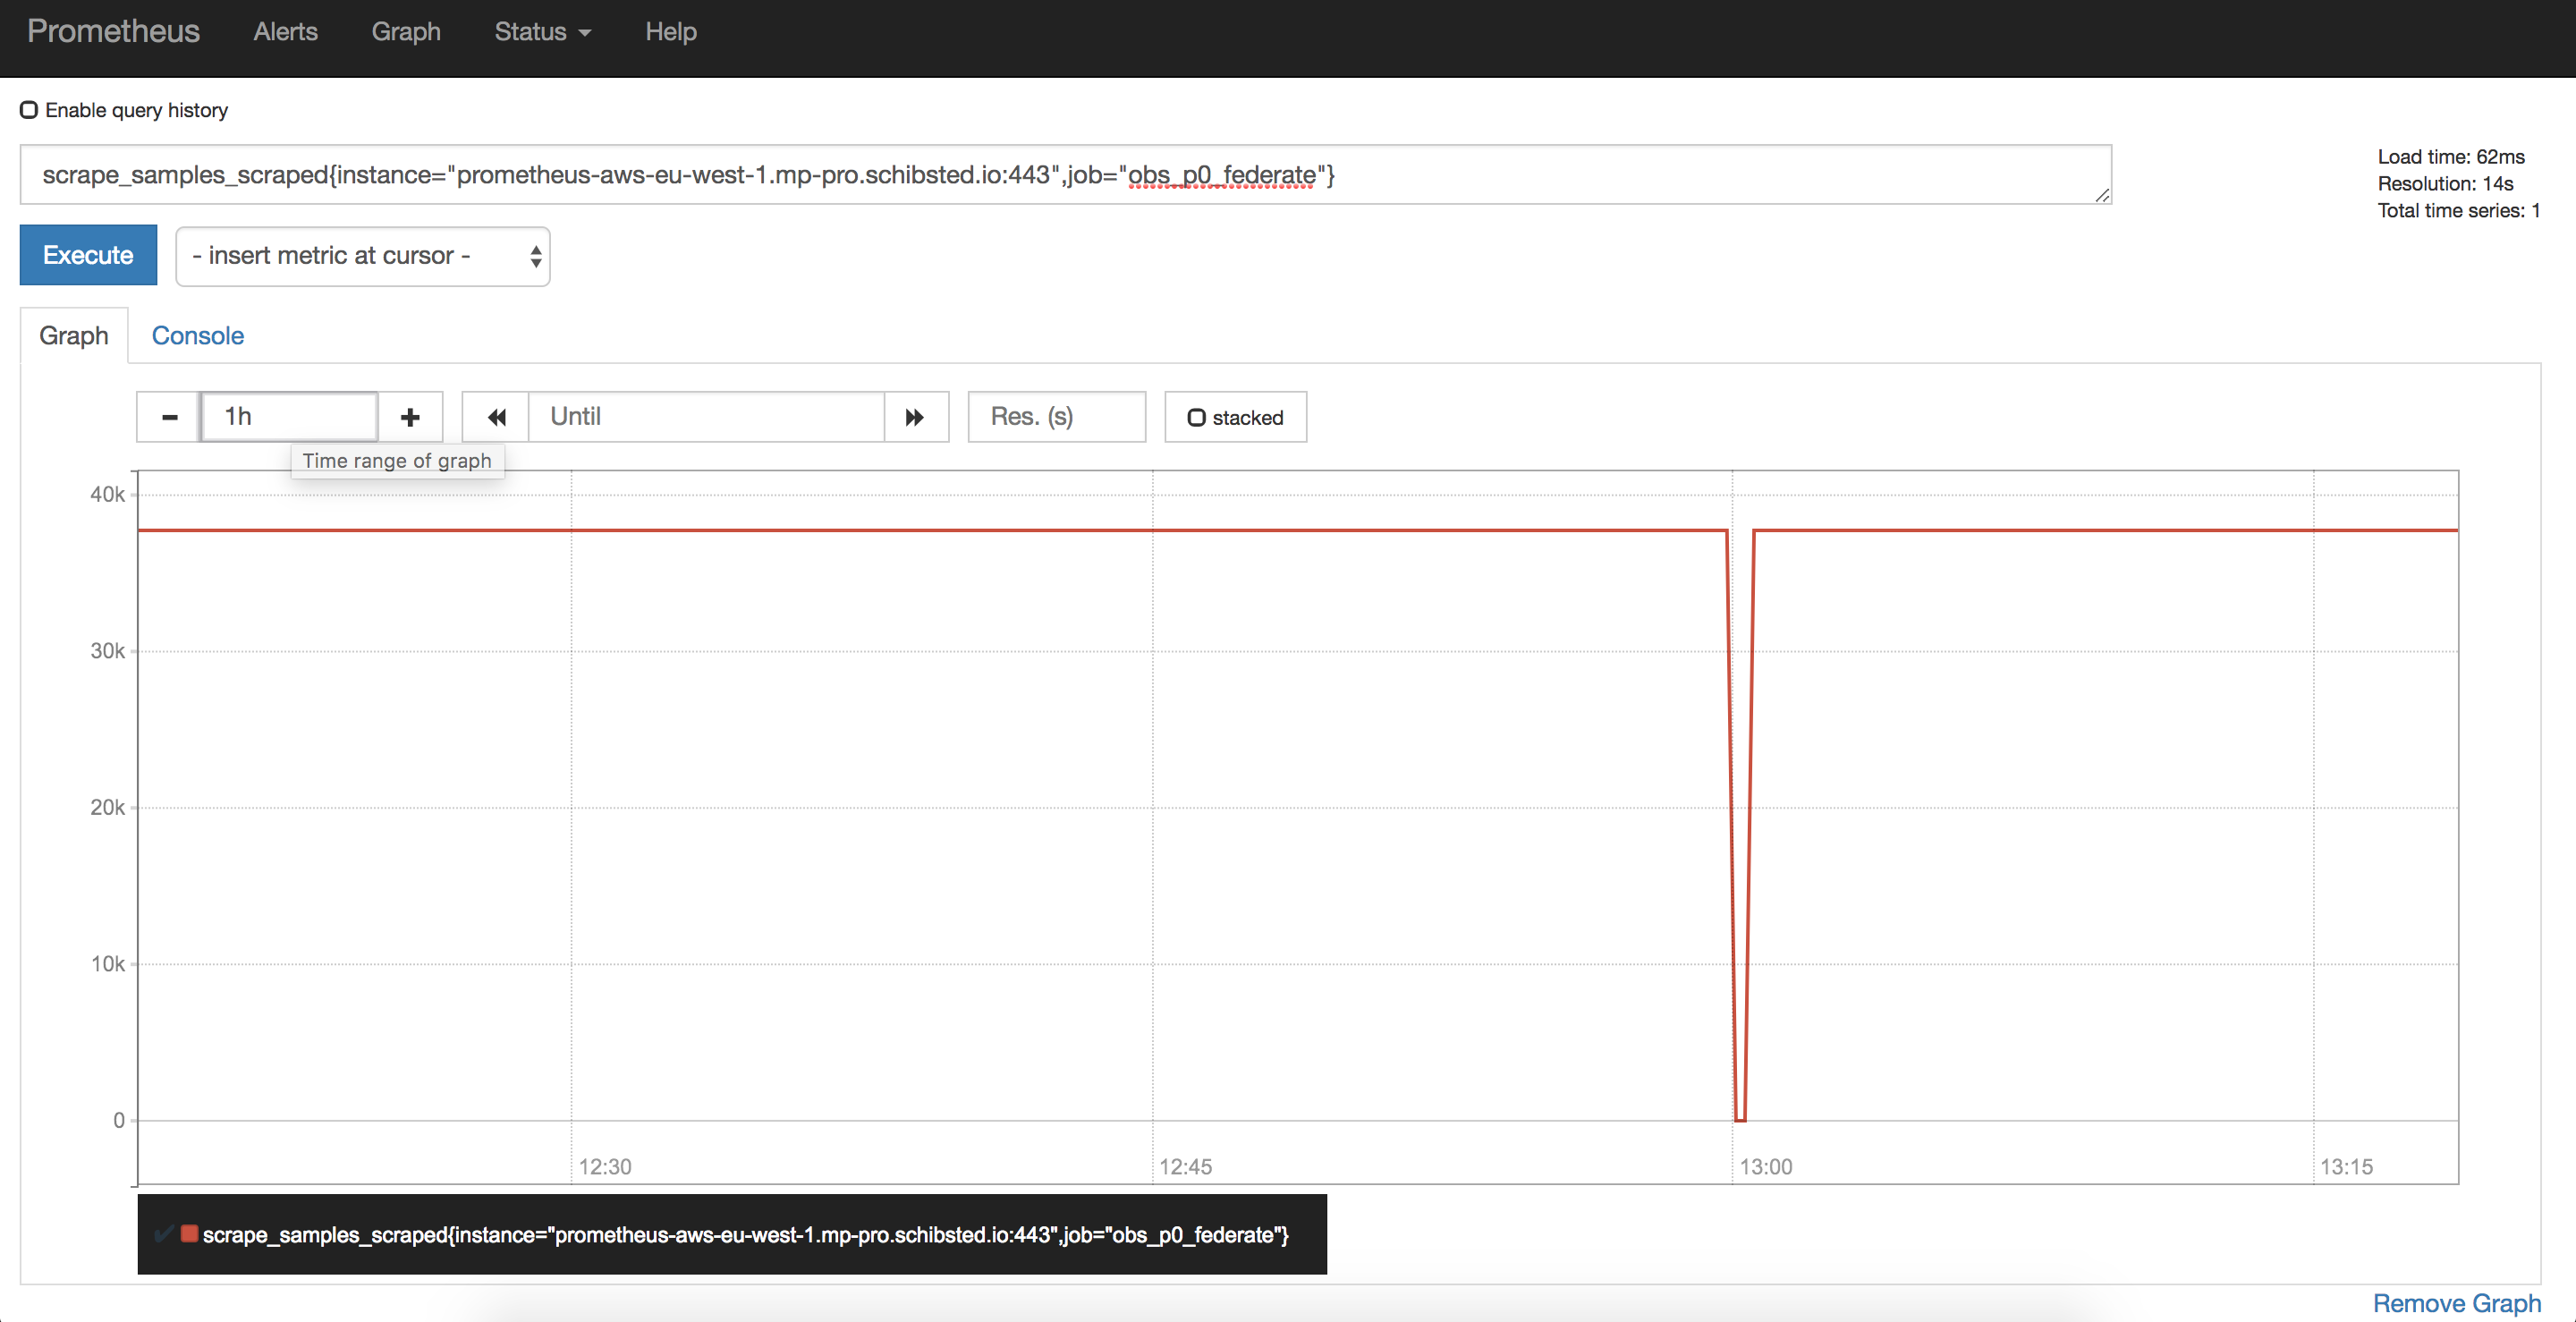2576x1322 pixels.
Task: Click the Status dropdown caret arrow
Action: (x=586, y=33)
